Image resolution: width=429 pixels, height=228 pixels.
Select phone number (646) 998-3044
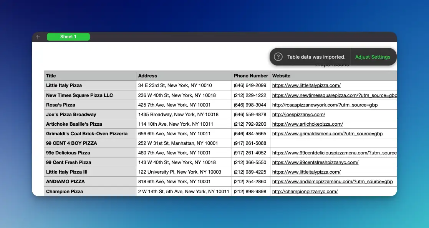[251, 105]
